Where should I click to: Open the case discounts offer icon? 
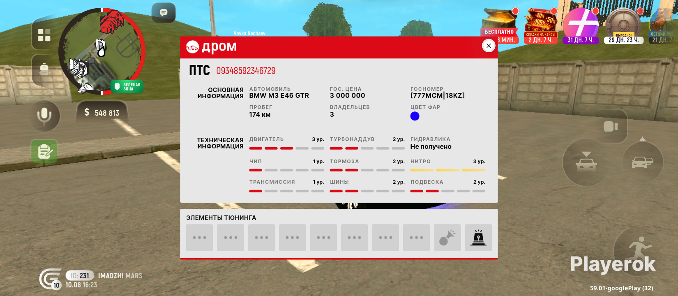541,26
